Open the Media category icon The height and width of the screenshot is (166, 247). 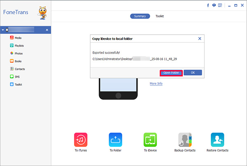12,38
